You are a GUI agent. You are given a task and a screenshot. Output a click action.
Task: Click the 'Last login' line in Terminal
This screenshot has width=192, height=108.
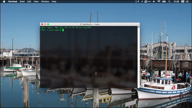(x=66, y=27)
